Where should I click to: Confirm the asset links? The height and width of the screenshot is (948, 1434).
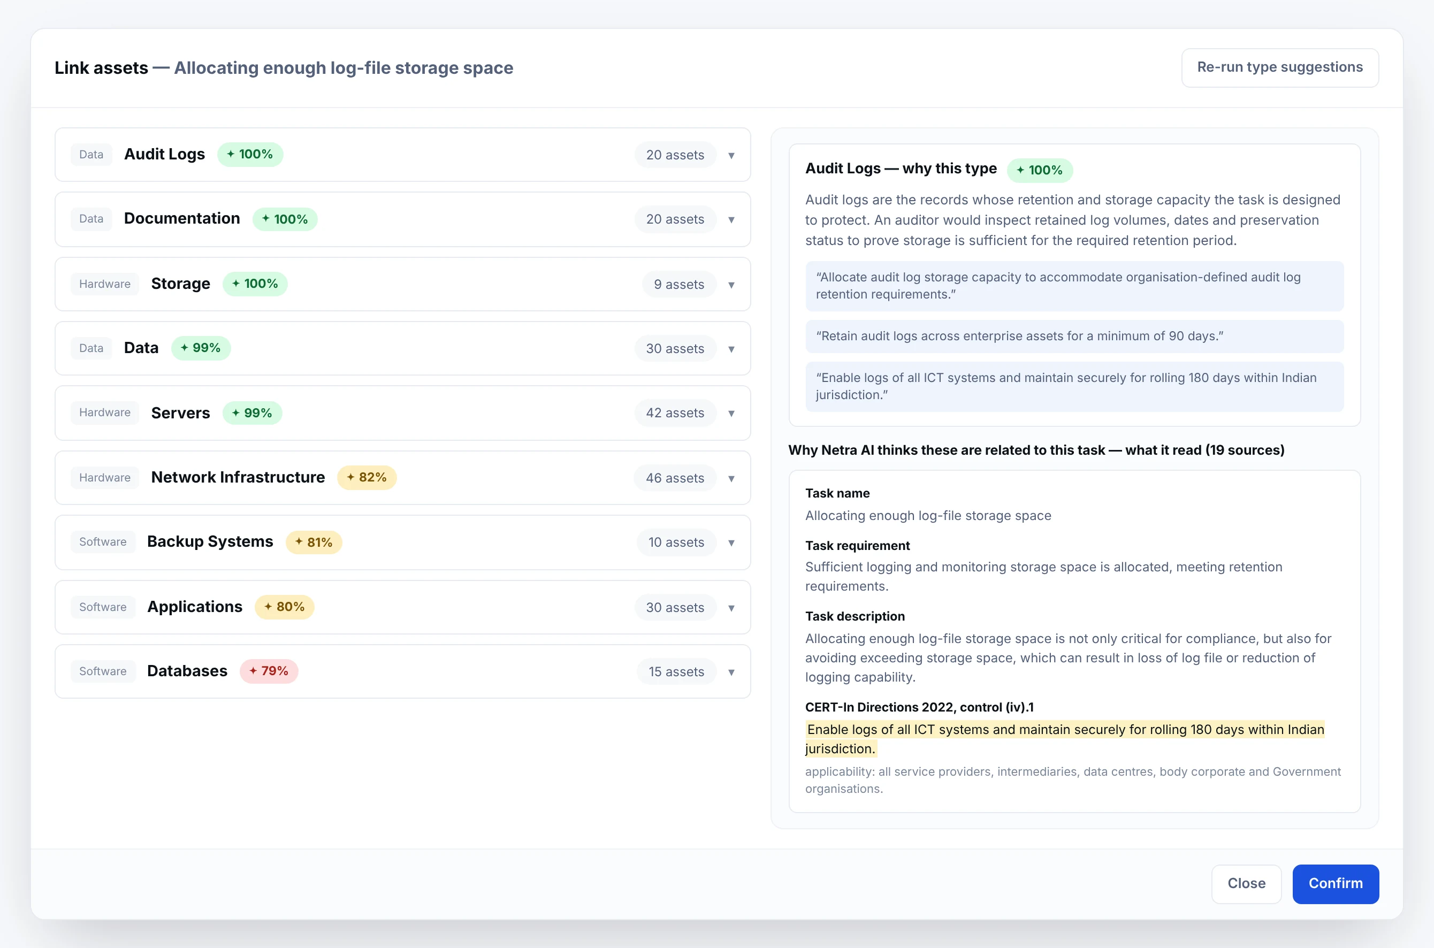tap(1335, 883)
